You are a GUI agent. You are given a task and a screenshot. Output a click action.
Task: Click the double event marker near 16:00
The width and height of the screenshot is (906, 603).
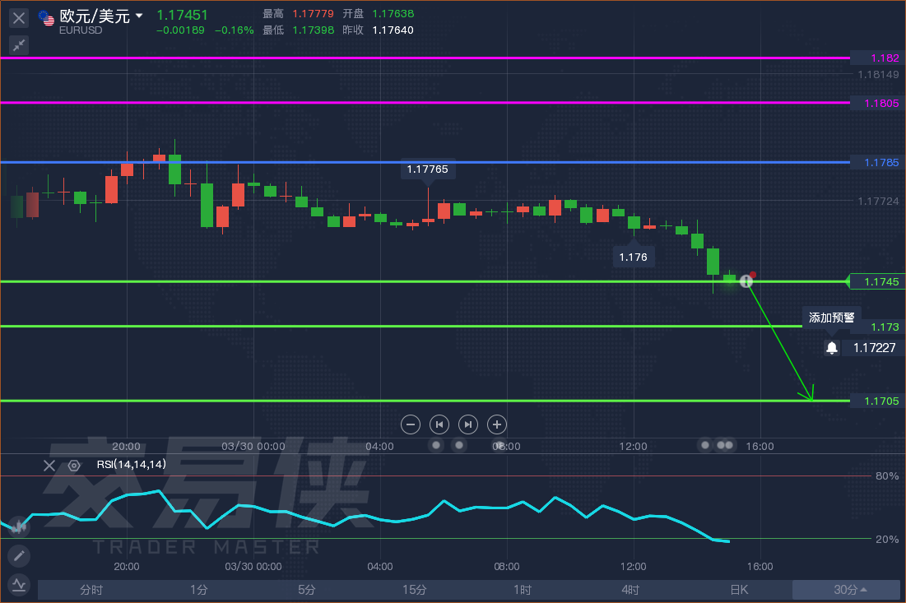click(725, 445)
